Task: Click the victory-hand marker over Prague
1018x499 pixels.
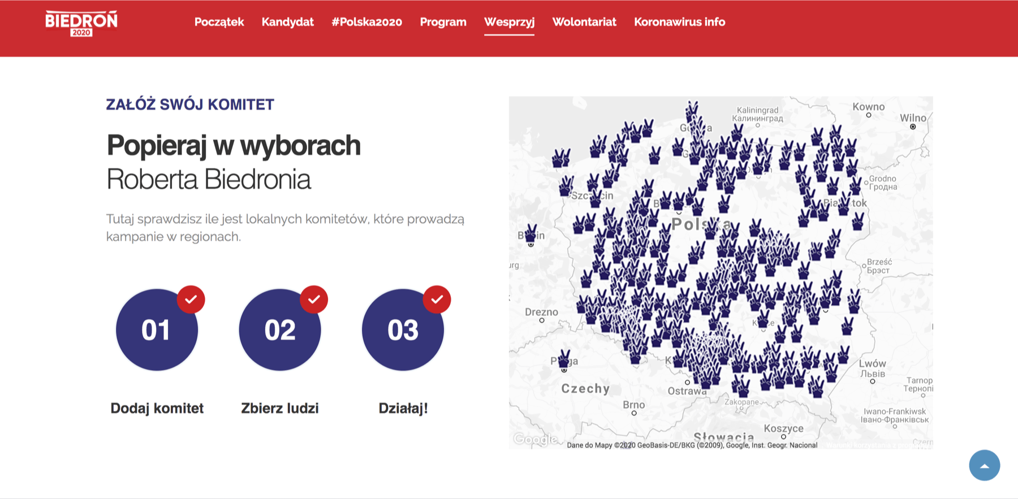Action: tap(564, 358)
